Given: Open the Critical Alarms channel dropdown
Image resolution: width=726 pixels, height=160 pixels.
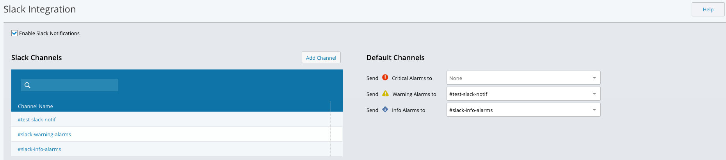Looking at the screenshot, I should [x=523, y=78].
